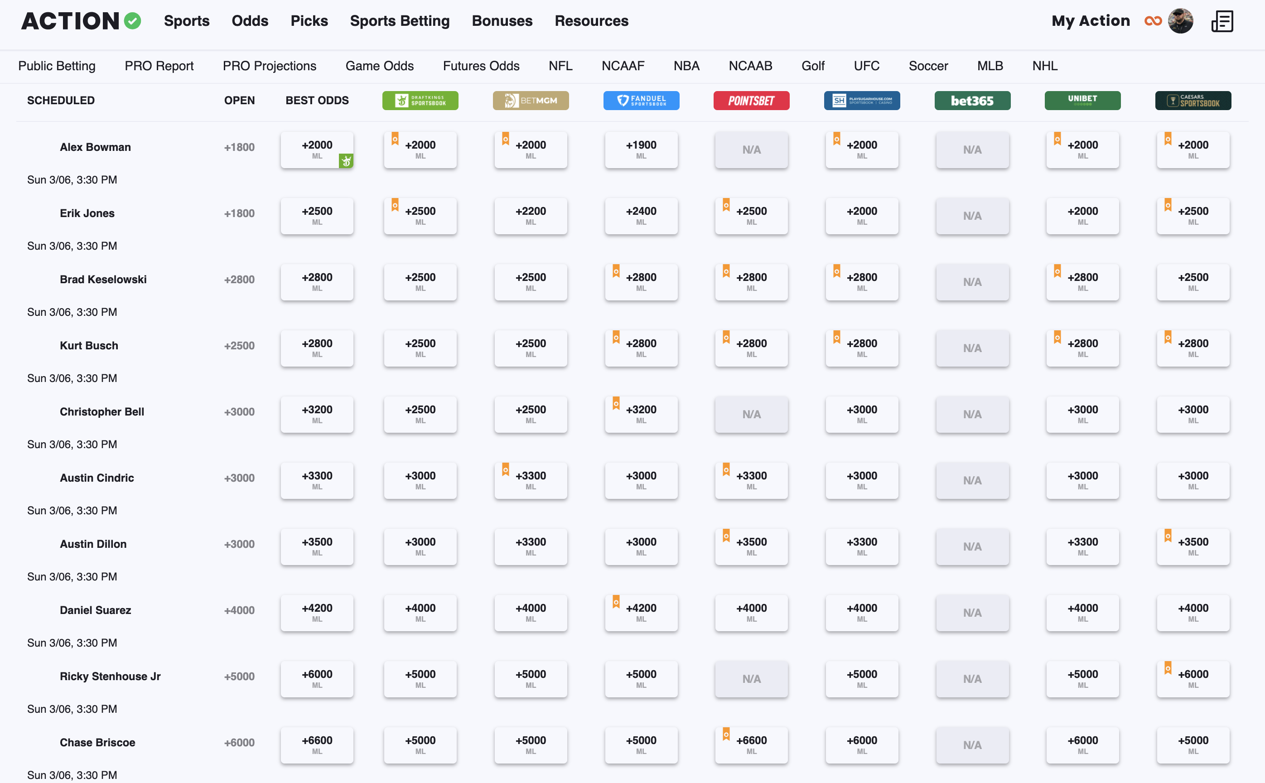Open the Odds menu in header
The image size is (1265, 783).
point(250,21)
